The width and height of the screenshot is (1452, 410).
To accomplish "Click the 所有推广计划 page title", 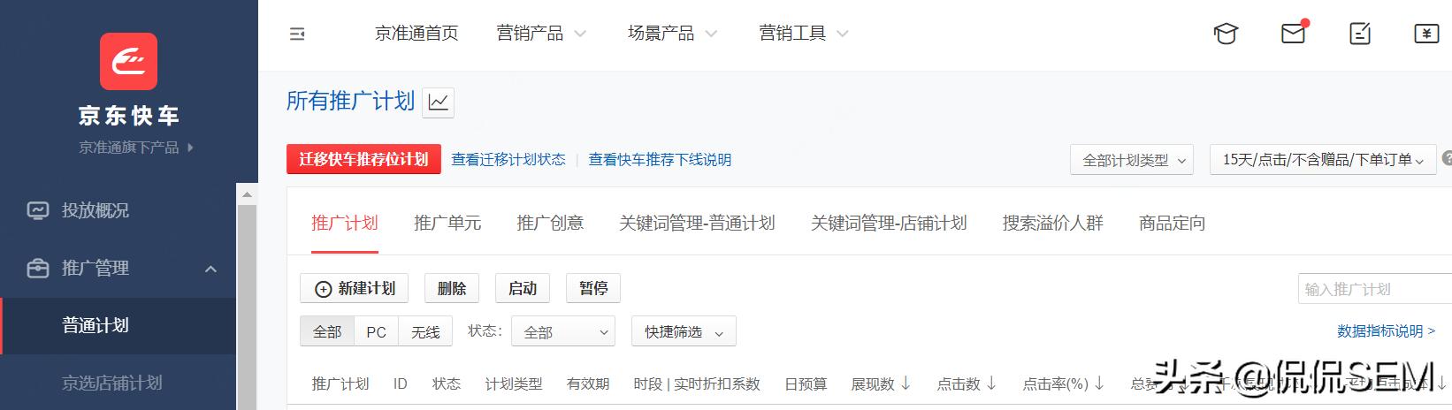I will pos(350,101).
